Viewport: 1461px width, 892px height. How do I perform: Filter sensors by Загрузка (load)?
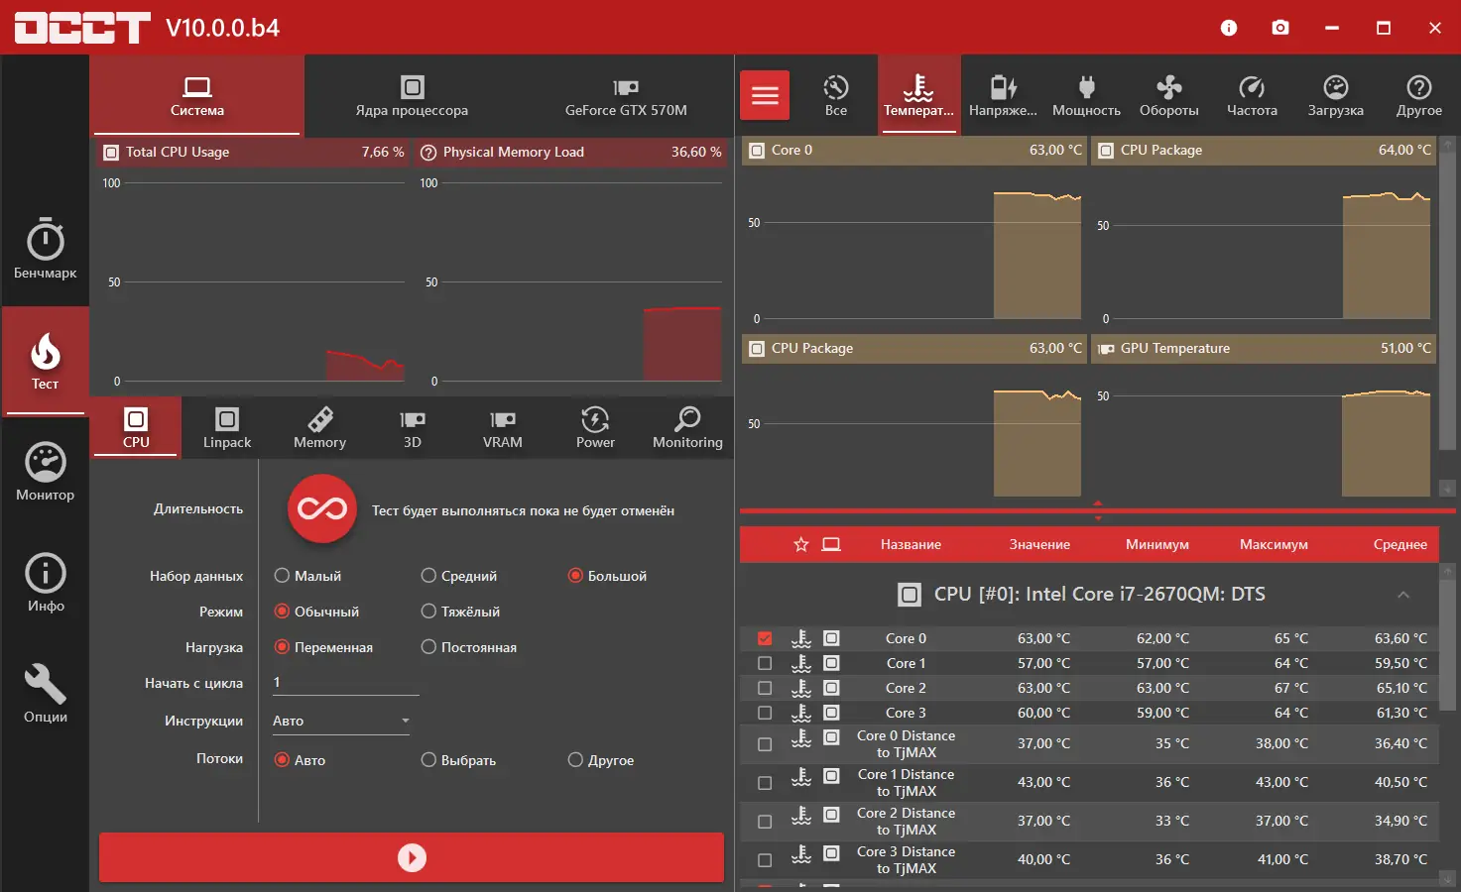[x=1335, y=95]
